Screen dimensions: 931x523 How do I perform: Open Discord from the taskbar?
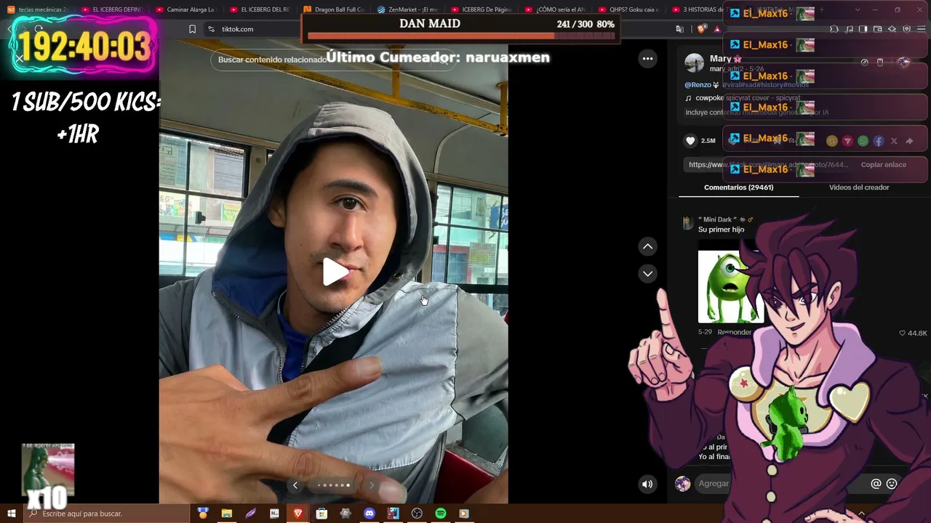tap(369, 514)
